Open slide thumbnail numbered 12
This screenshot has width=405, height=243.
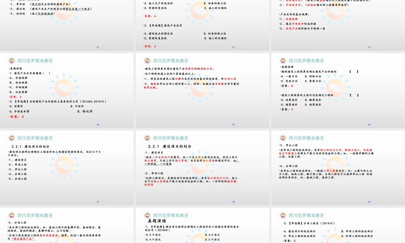coord(202,25)
